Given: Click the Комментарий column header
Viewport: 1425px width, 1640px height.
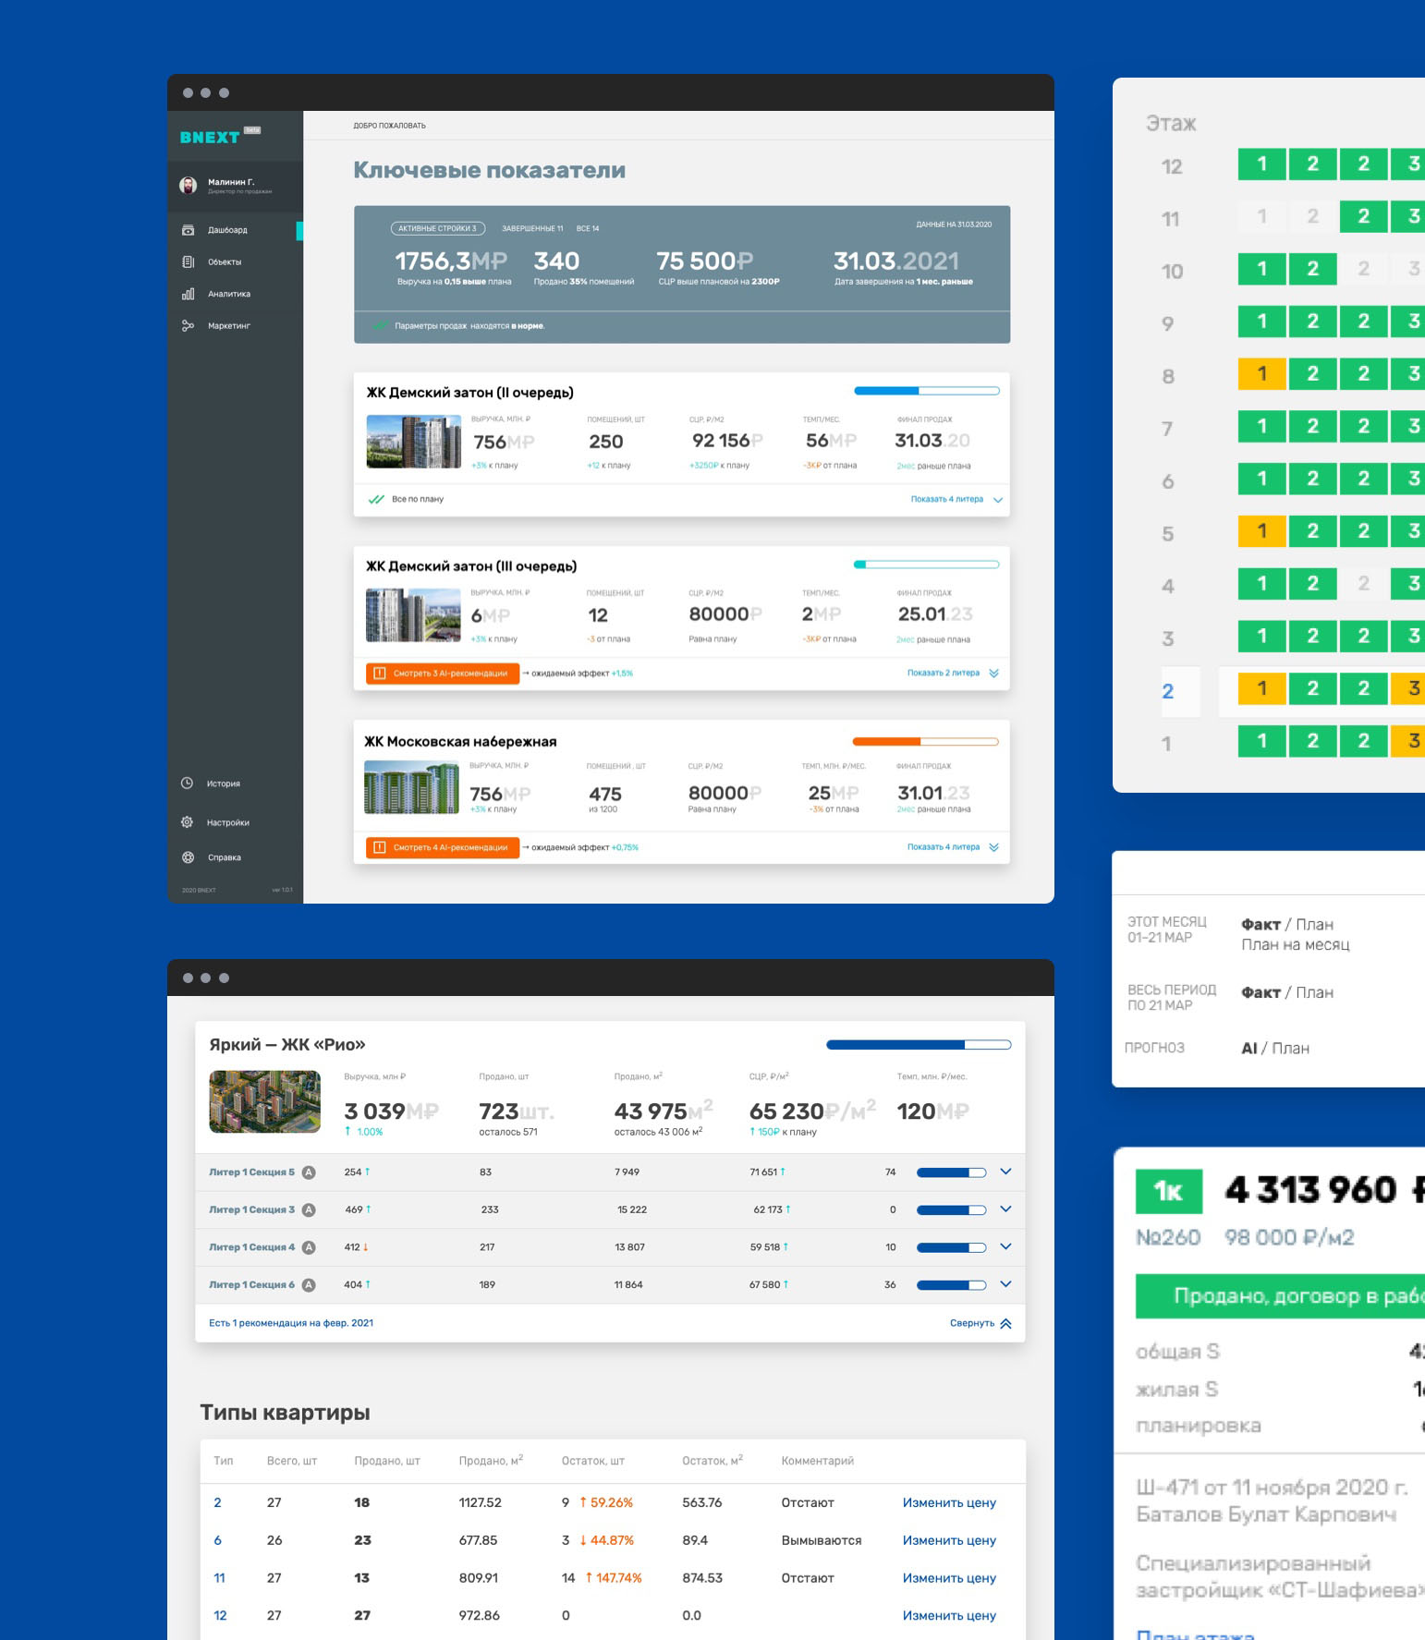Looking at the screenshot, I should pos(818,1462).
